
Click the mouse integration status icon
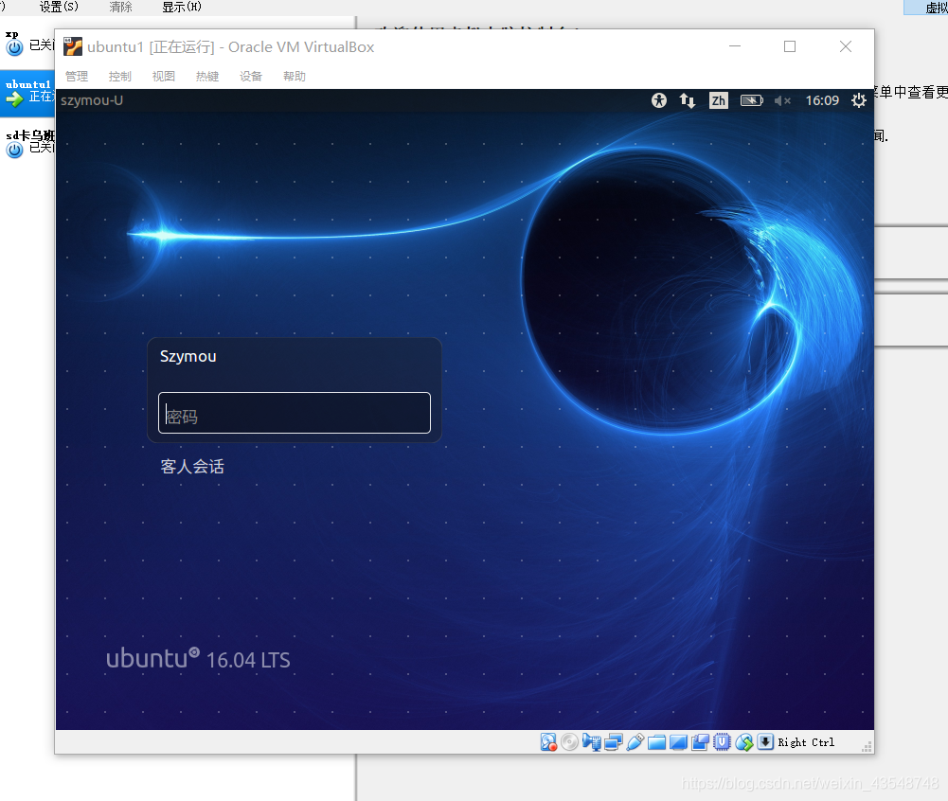pos(744,741)
